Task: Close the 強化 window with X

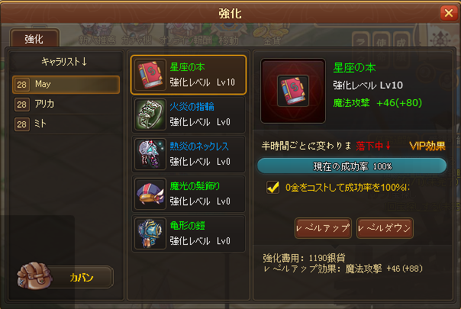Action: [x=449, y=13]
